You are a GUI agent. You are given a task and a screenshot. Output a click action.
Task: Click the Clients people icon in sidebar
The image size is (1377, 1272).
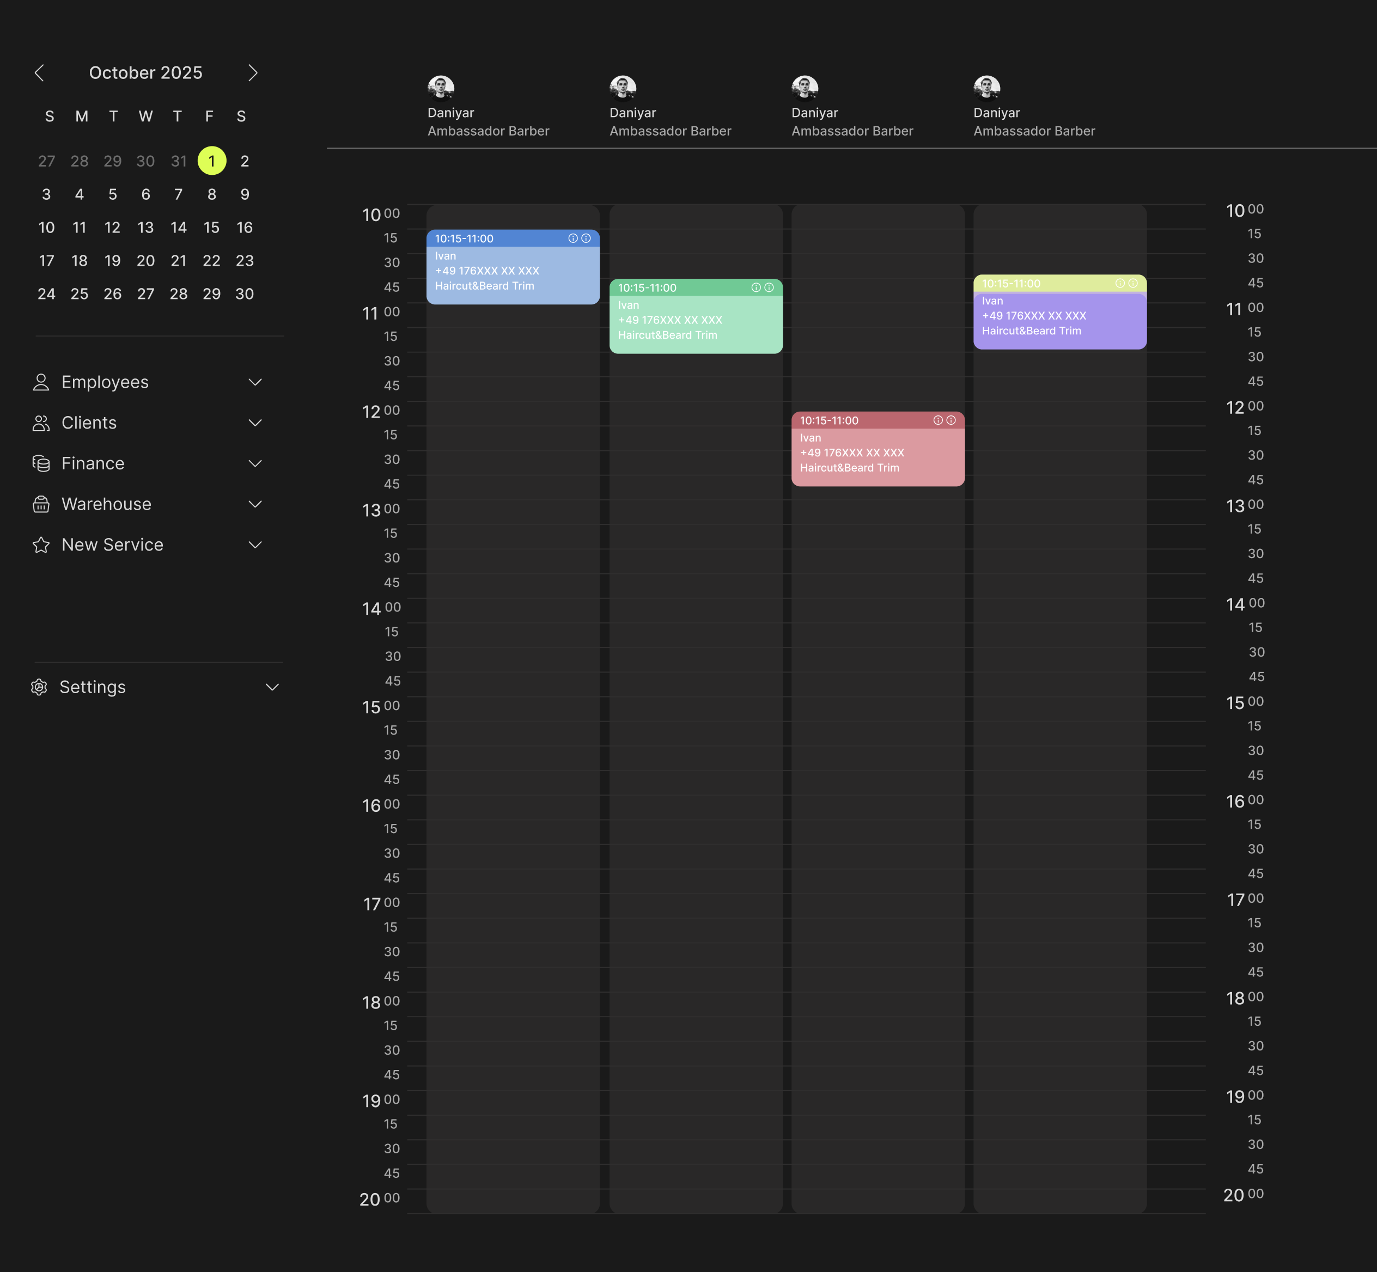[41, 423]
